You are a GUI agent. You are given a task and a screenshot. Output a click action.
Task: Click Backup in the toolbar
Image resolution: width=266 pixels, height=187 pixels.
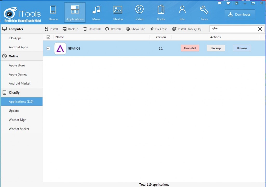click(x=70, y=29)
